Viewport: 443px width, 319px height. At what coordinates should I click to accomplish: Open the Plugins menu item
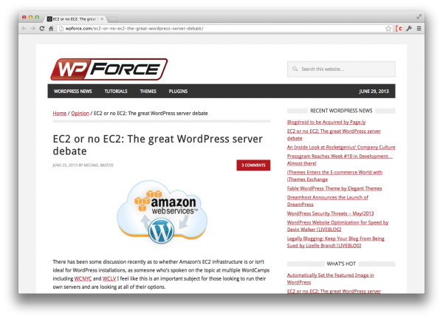point(178,92)
